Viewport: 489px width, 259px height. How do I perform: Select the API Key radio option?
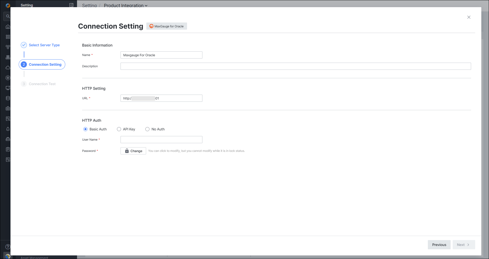[119, 129]
